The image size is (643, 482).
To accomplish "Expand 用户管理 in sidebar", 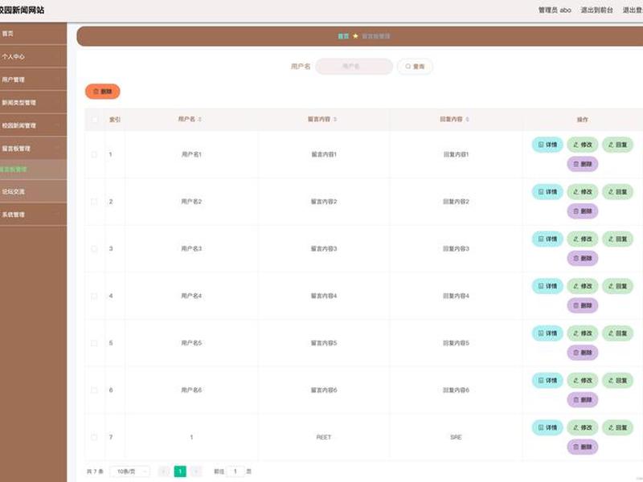I will tap(33, 80).
